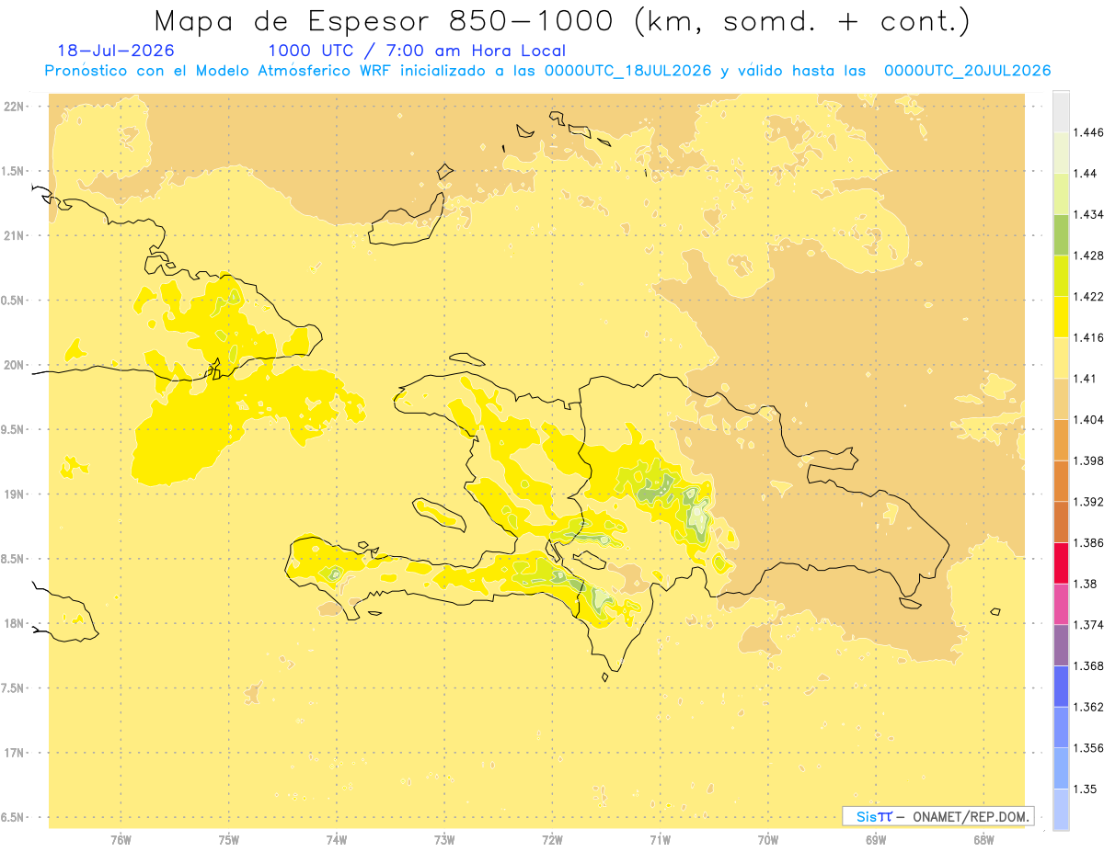Click the light yellow swatch between 1.41 and 1.416
Screen dimensions: 1104x852
pos(1061,358)
